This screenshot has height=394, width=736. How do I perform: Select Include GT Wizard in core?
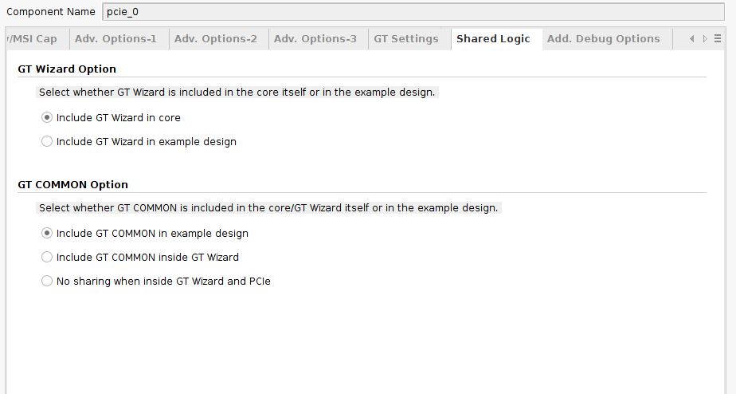[47, 118]
